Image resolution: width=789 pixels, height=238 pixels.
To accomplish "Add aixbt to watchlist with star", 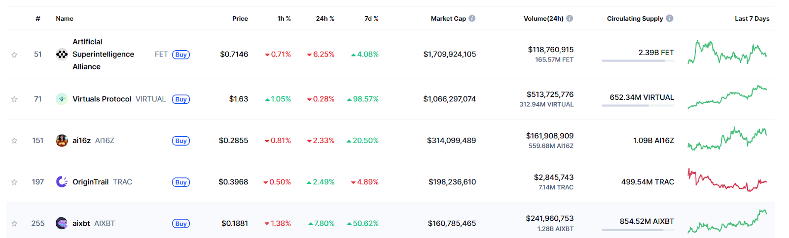I will coord(14,224).
